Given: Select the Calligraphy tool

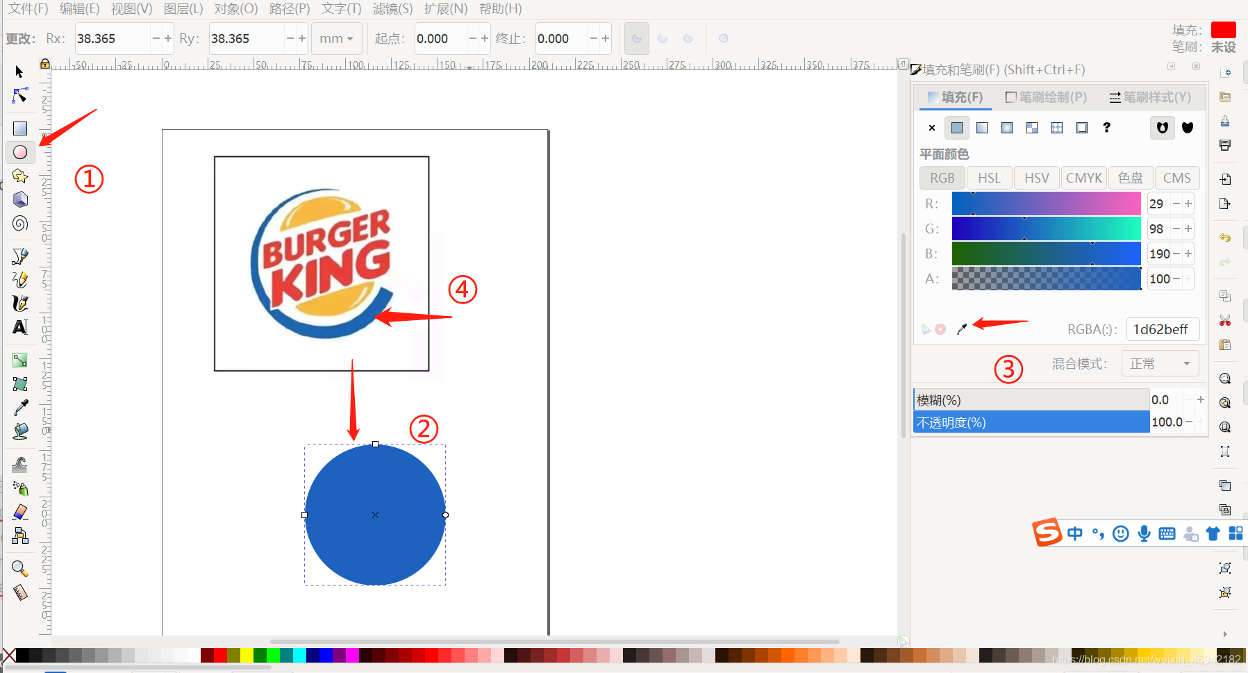Looking at the screenshot, I should pos(20,304).
